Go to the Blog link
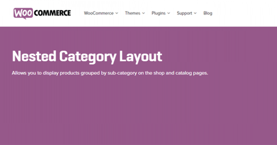This screenshot has height=145, width=277. click(208, 13)
